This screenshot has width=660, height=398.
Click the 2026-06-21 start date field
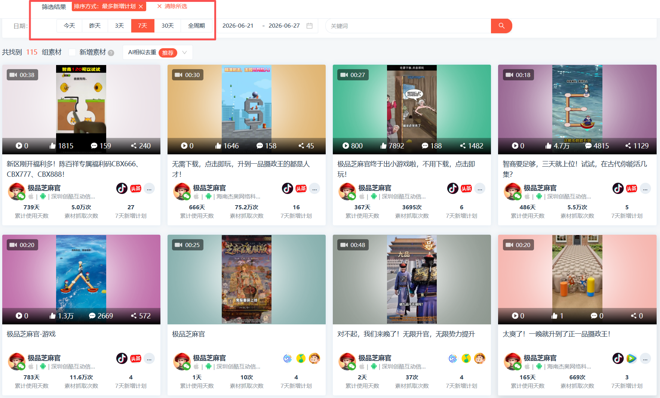click(x=238, y=26)
